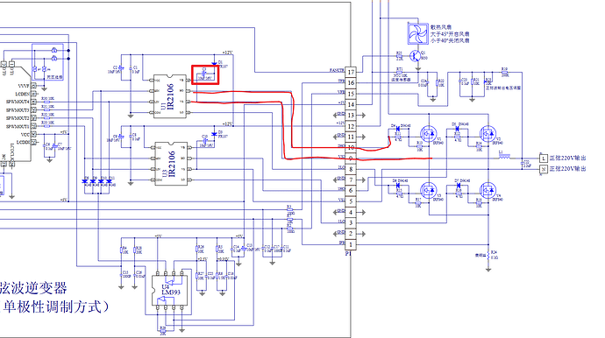Click the L output terminal box

click(544, 158)
